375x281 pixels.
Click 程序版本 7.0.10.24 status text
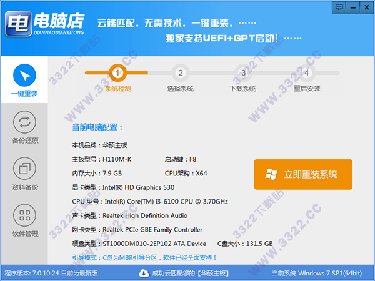[51, 273]
